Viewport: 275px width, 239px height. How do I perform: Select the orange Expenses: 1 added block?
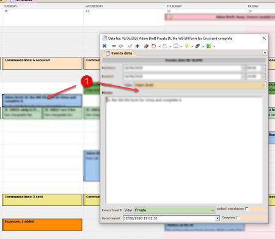[42, 225]
